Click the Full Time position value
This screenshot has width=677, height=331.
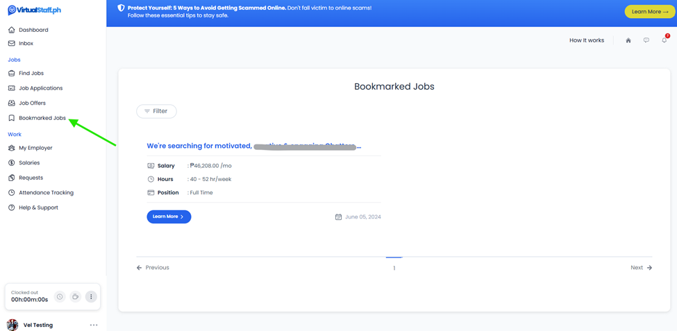(201, 192)
